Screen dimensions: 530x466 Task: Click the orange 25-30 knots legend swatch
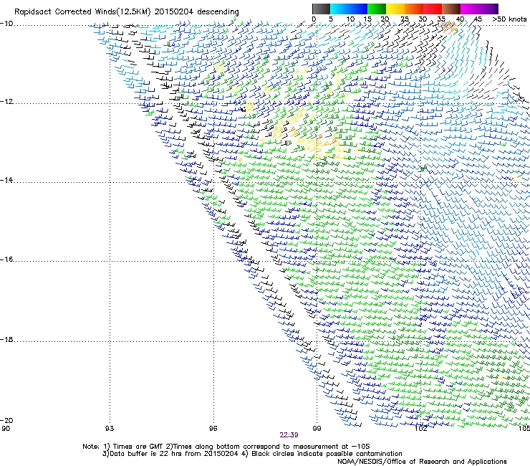click(414, 9)
